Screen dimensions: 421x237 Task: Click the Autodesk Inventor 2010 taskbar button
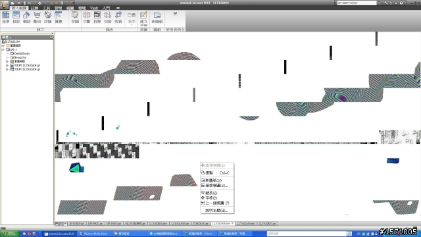tap(60, 234)
